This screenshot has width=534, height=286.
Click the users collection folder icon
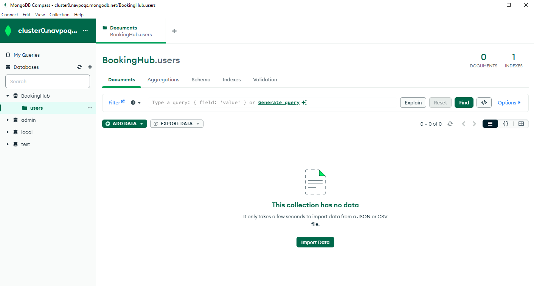25,108
